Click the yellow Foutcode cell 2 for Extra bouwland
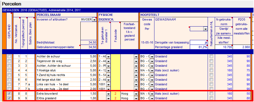254x102 pixels. click(116, 94)
